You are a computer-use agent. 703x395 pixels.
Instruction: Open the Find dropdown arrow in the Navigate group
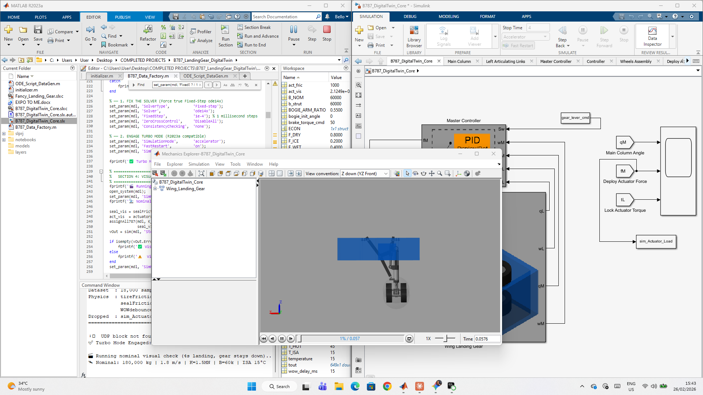pos(121,36)
